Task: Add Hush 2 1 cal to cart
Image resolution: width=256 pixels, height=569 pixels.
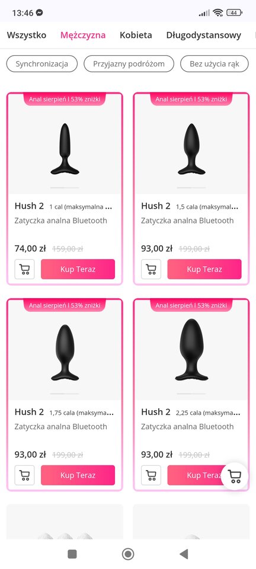Action: click(25, 269)
